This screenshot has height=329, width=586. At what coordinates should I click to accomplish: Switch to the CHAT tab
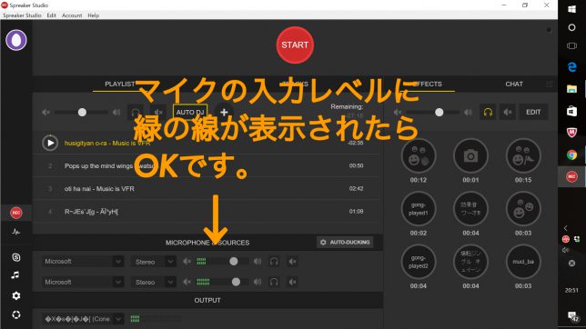514,84
